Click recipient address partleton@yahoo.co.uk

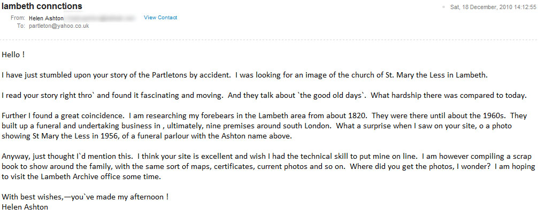(59, 26)
